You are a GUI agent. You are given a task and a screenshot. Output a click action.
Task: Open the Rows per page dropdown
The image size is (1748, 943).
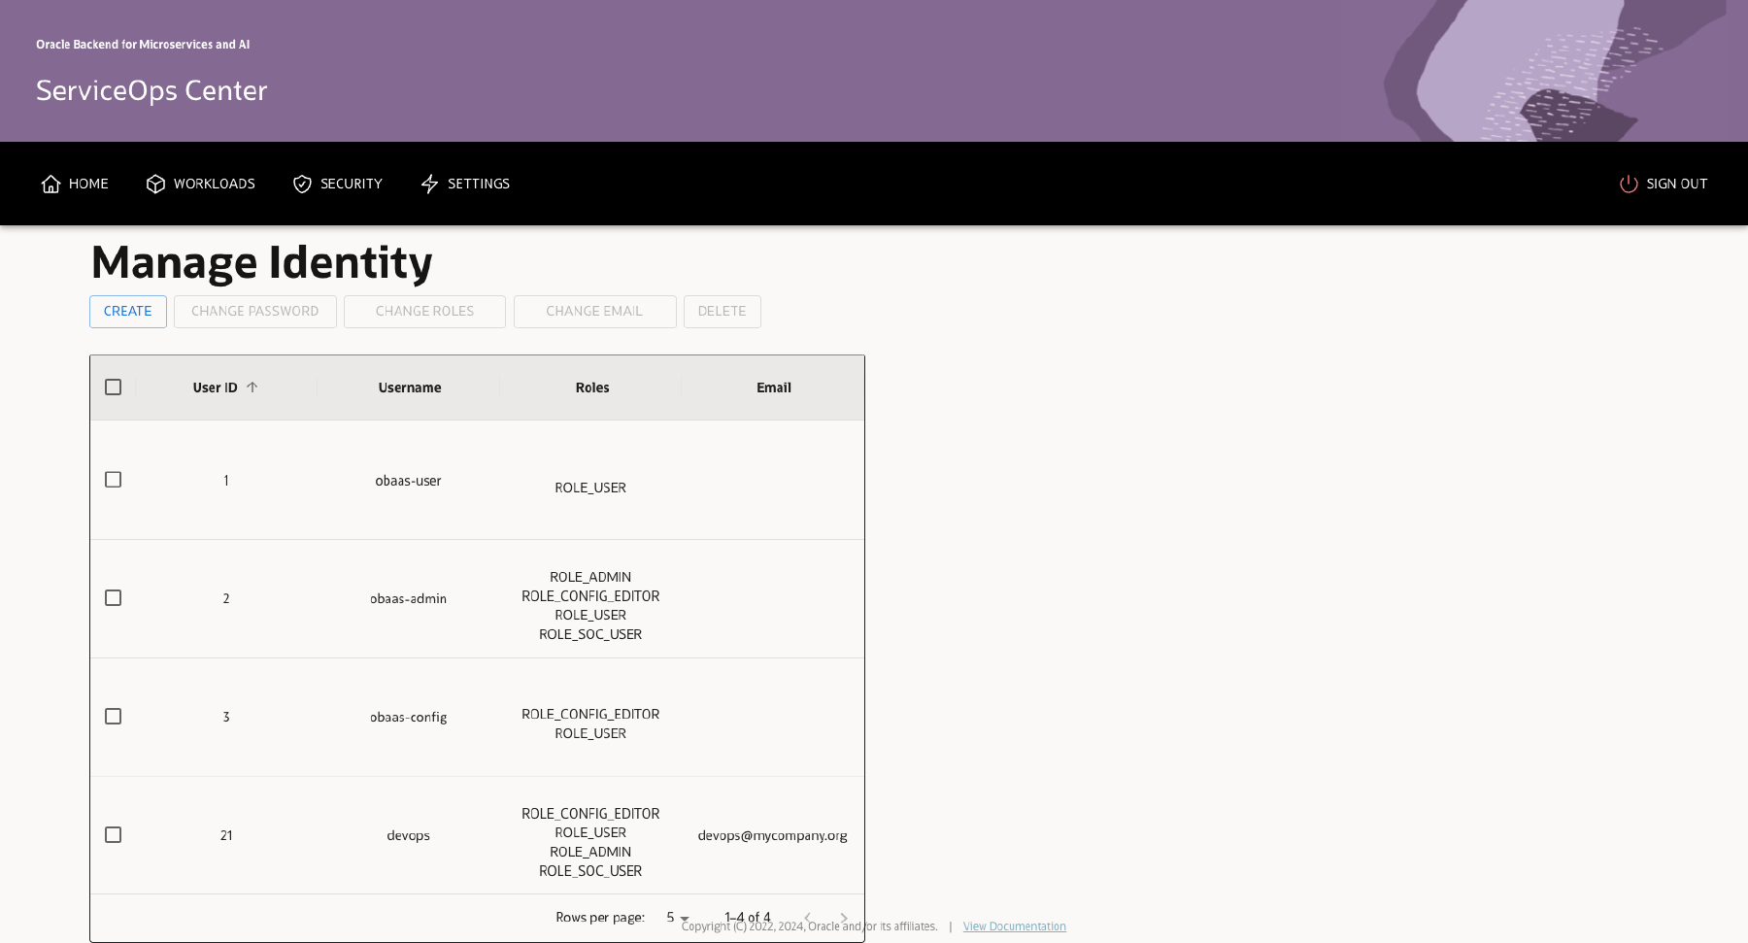click(x=678, y=917)
